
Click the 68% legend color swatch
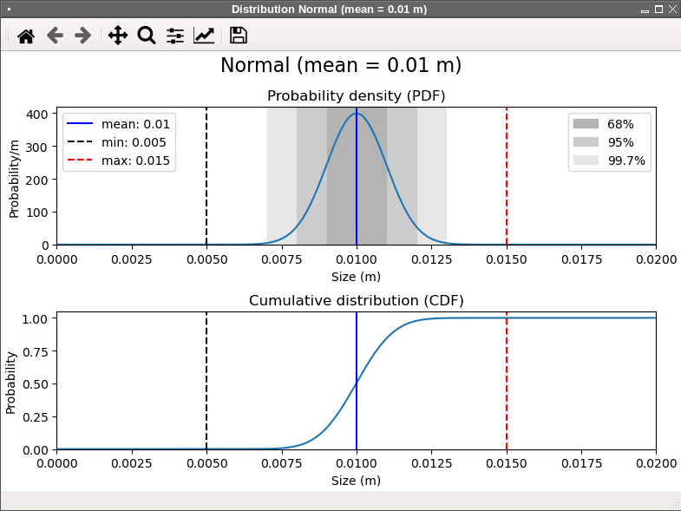[586, 124]
